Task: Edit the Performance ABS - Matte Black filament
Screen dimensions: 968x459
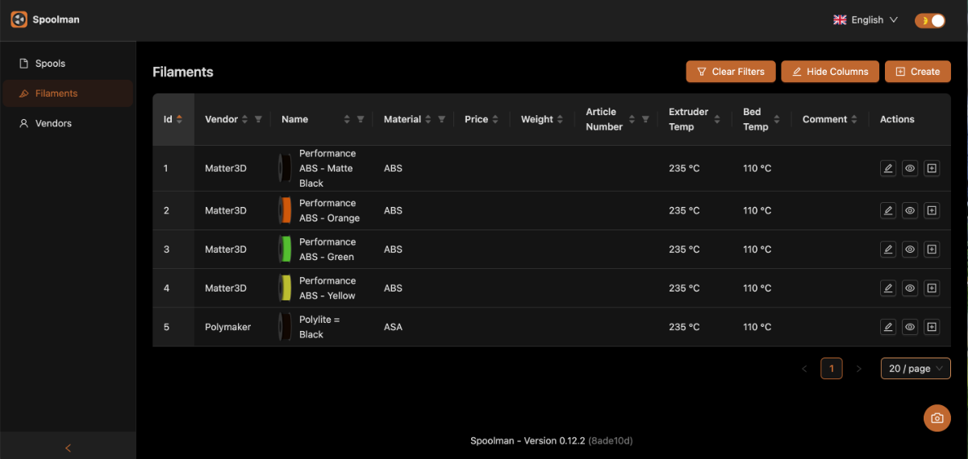Action: point(888,168)
